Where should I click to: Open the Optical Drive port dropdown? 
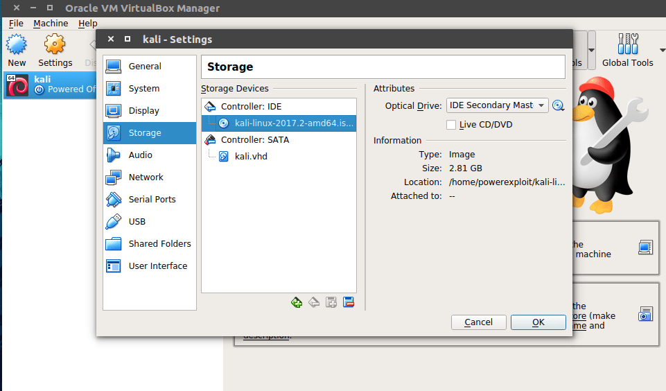[x=498, y=105]
